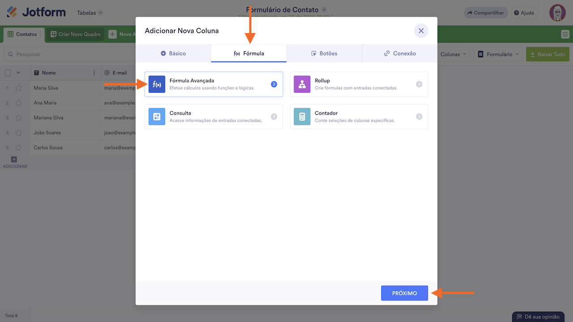This screenshot has width=573, height=322.
Task: Click the blue Consulta icon
Action: pos(157,117)
